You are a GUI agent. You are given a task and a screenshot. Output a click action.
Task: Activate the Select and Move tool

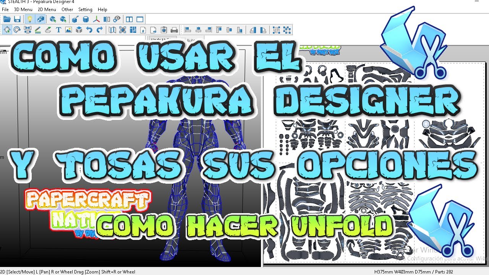[7, 30]
